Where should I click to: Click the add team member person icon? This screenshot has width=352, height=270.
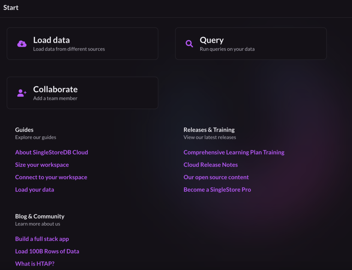point(22,93)
